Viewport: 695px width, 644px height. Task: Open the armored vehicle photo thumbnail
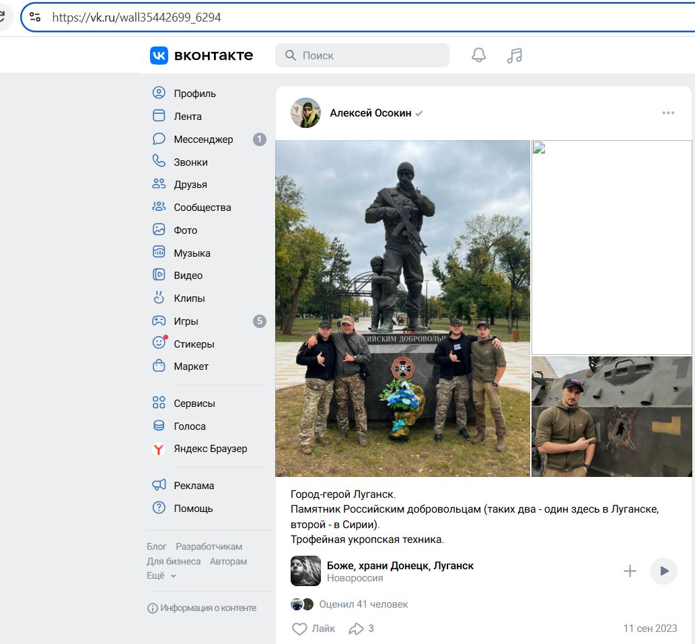click(x=612, y=416)
